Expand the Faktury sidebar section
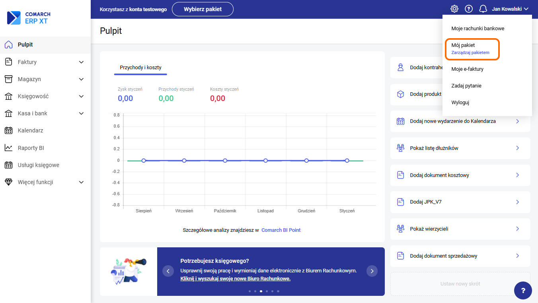This screenshot has height=303, width=538. click(81, 62)
